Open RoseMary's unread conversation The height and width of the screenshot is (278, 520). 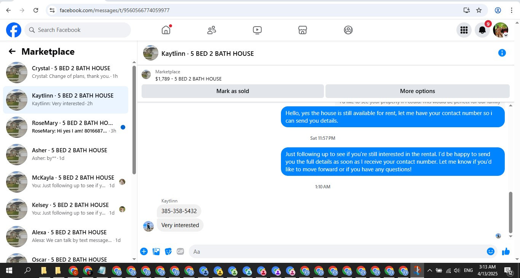tap(65, 127)
